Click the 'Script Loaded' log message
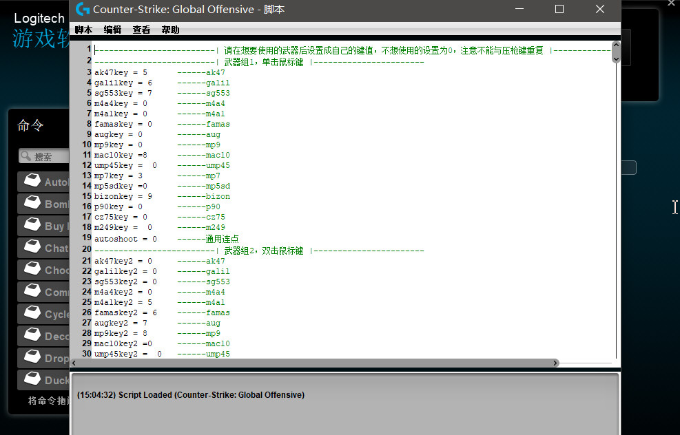Image resolution: width=680 pixels, height=435 pixels. coord(191,395)
